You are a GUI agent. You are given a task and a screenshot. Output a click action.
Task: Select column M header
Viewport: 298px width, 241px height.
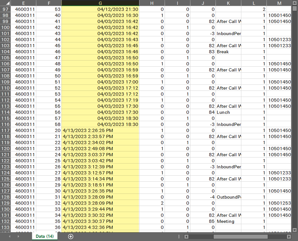[279, 3]
